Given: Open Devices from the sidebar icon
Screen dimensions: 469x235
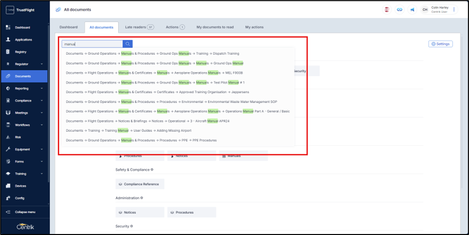Looking at the screenshot, I should [x=8, y=186].
